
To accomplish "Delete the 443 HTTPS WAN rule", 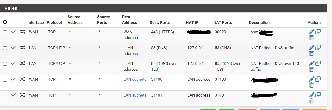I will [x=311, y=38].
